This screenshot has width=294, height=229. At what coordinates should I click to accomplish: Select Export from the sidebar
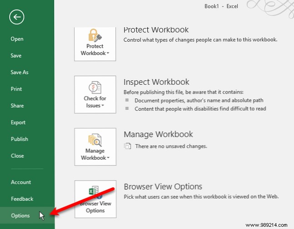[18, 122]
